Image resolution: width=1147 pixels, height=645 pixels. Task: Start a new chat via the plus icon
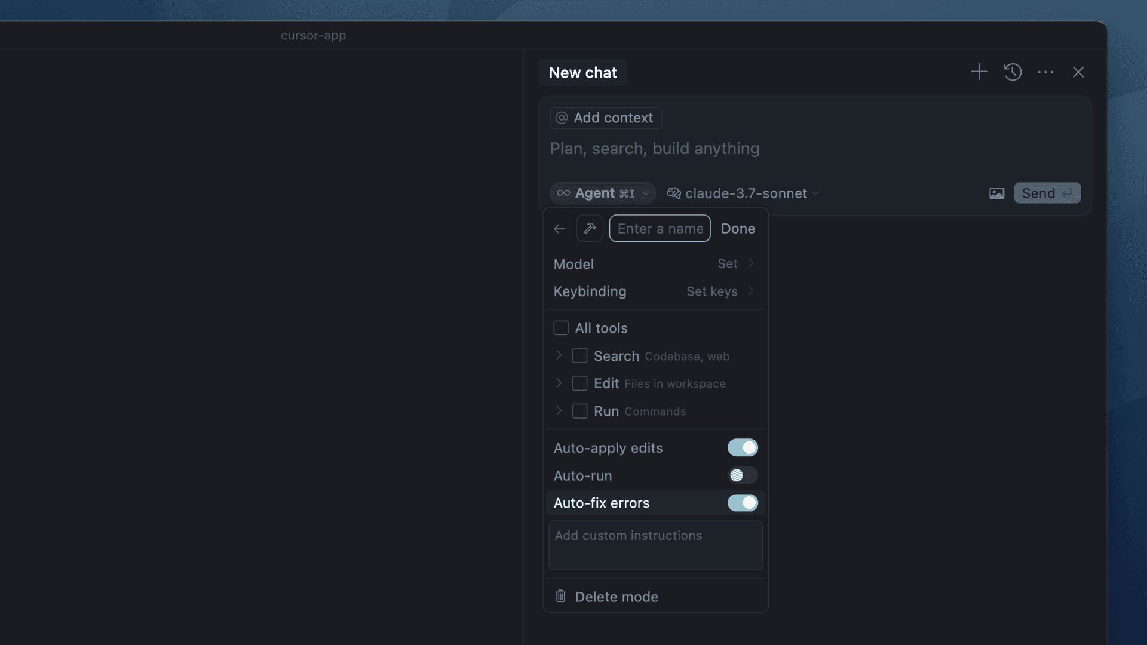(x=979, y=72)
